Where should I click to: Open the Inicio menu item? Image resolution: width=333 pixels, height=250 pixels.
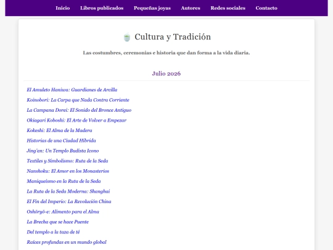click(63, 8)
